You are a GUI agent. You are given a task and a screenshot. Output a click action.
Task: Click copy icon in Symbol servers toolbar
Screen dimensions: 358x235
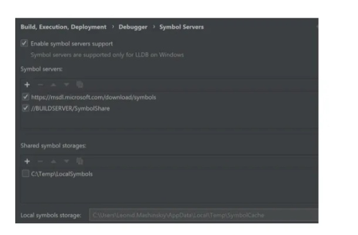(79, 85)
